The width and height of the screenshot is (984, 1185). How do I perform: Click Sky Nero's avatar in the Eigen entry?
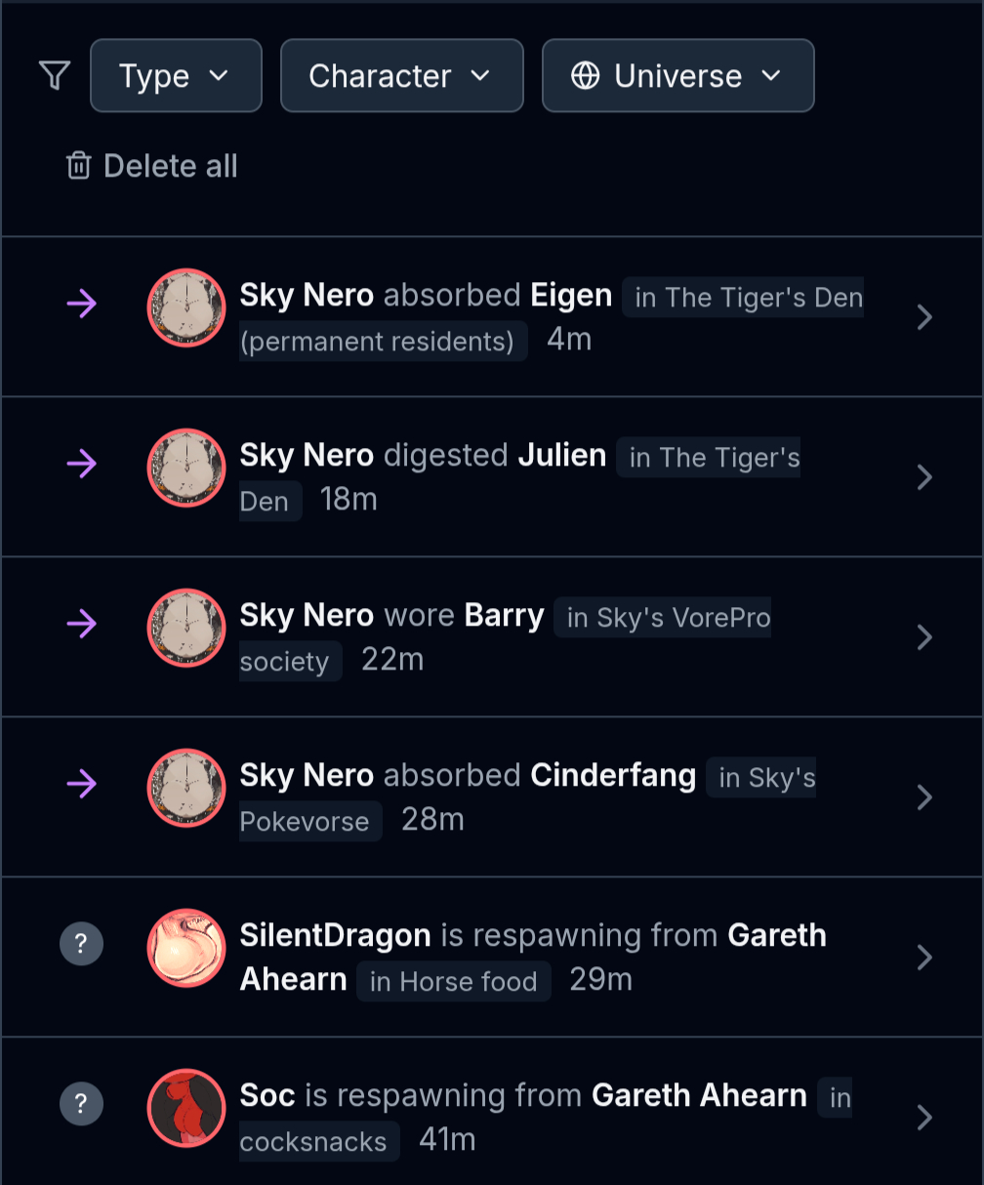point(185,307)
